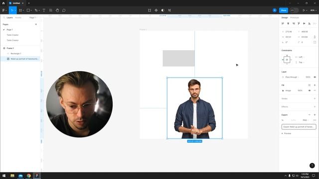Open shape tools dropdown arrow
The image size is (319, 179).
click(31, 10)
